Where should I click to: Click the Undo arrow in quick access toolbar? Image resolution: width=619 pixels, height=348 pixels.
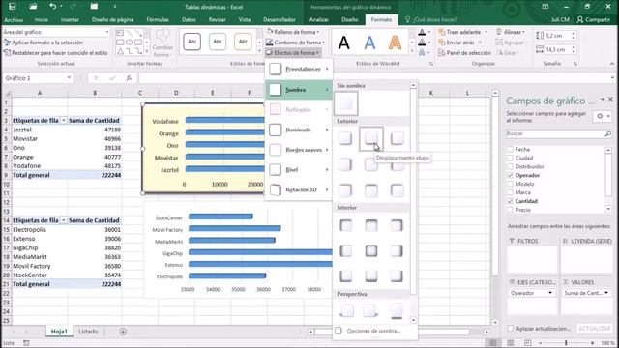52,7
